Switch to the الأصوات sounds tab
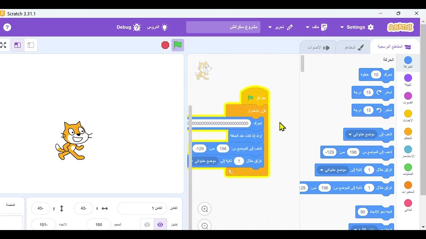The image size is (426, 239). coord(318,47)
